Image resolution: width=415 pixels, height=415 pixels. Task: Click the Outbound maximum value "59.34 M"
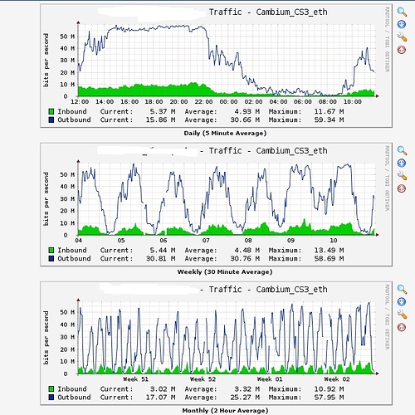coord(329,120)
